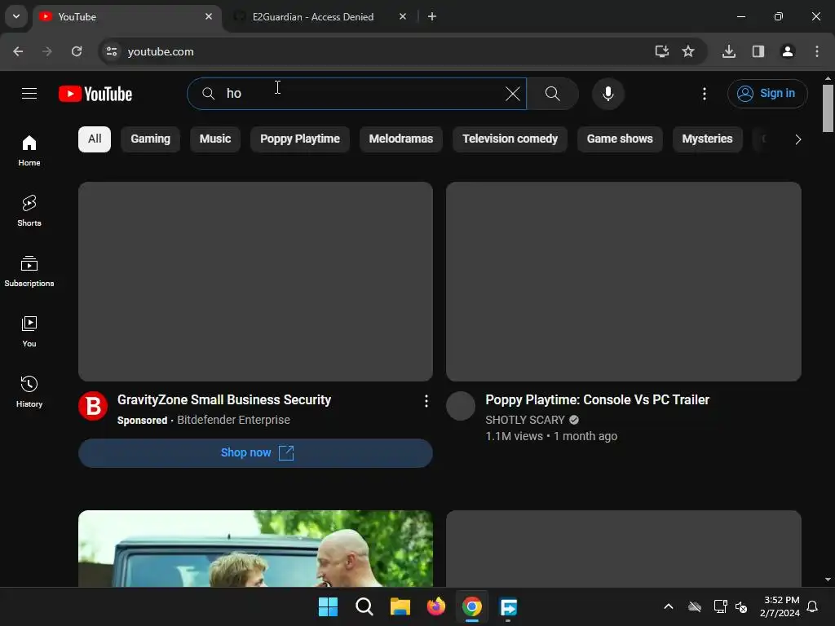Launch Firefox from the taskbar
Screen dimensions: 835x626
(x=436, y=606)
